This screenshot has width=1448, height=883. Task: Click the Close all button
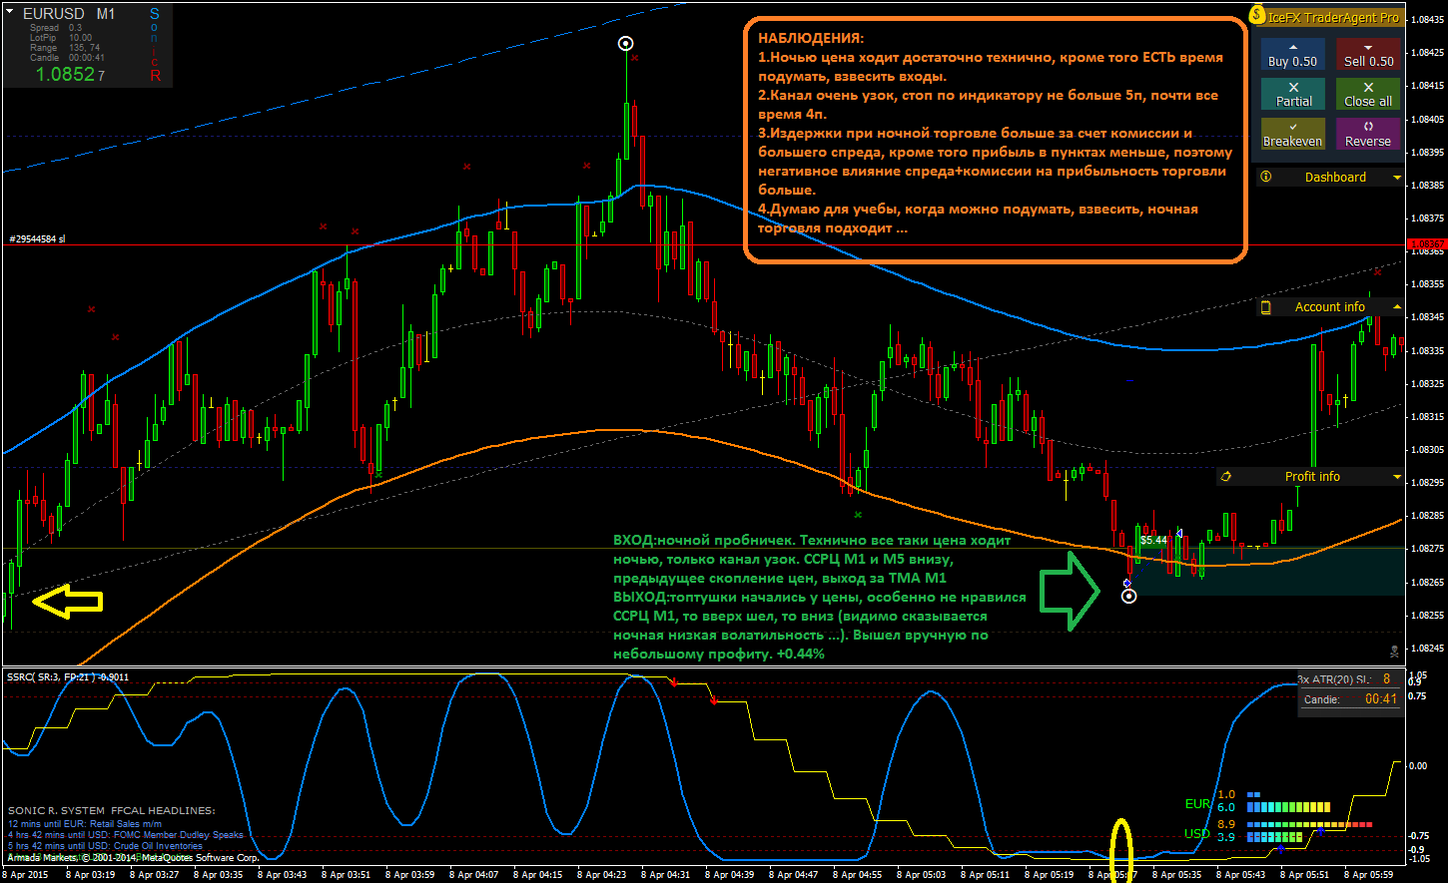1368,95
